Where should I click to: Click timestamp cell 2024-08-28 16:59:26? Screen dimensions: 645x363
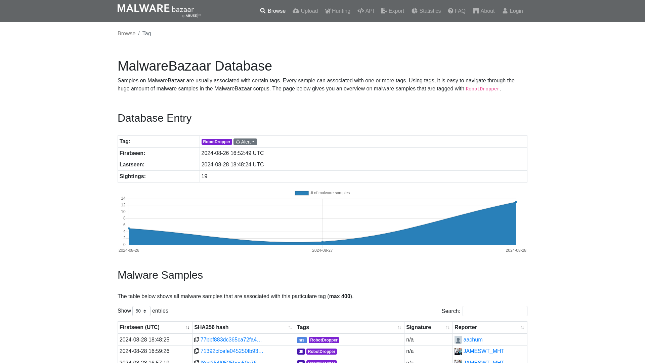pyautogui.click(x=144, y=351)
